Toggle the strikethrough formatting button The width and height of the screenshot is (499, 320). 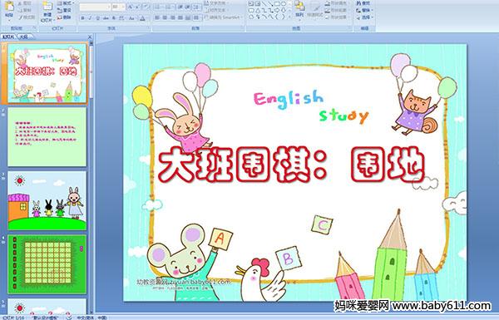pyautogui.click(x=106, y=18)
